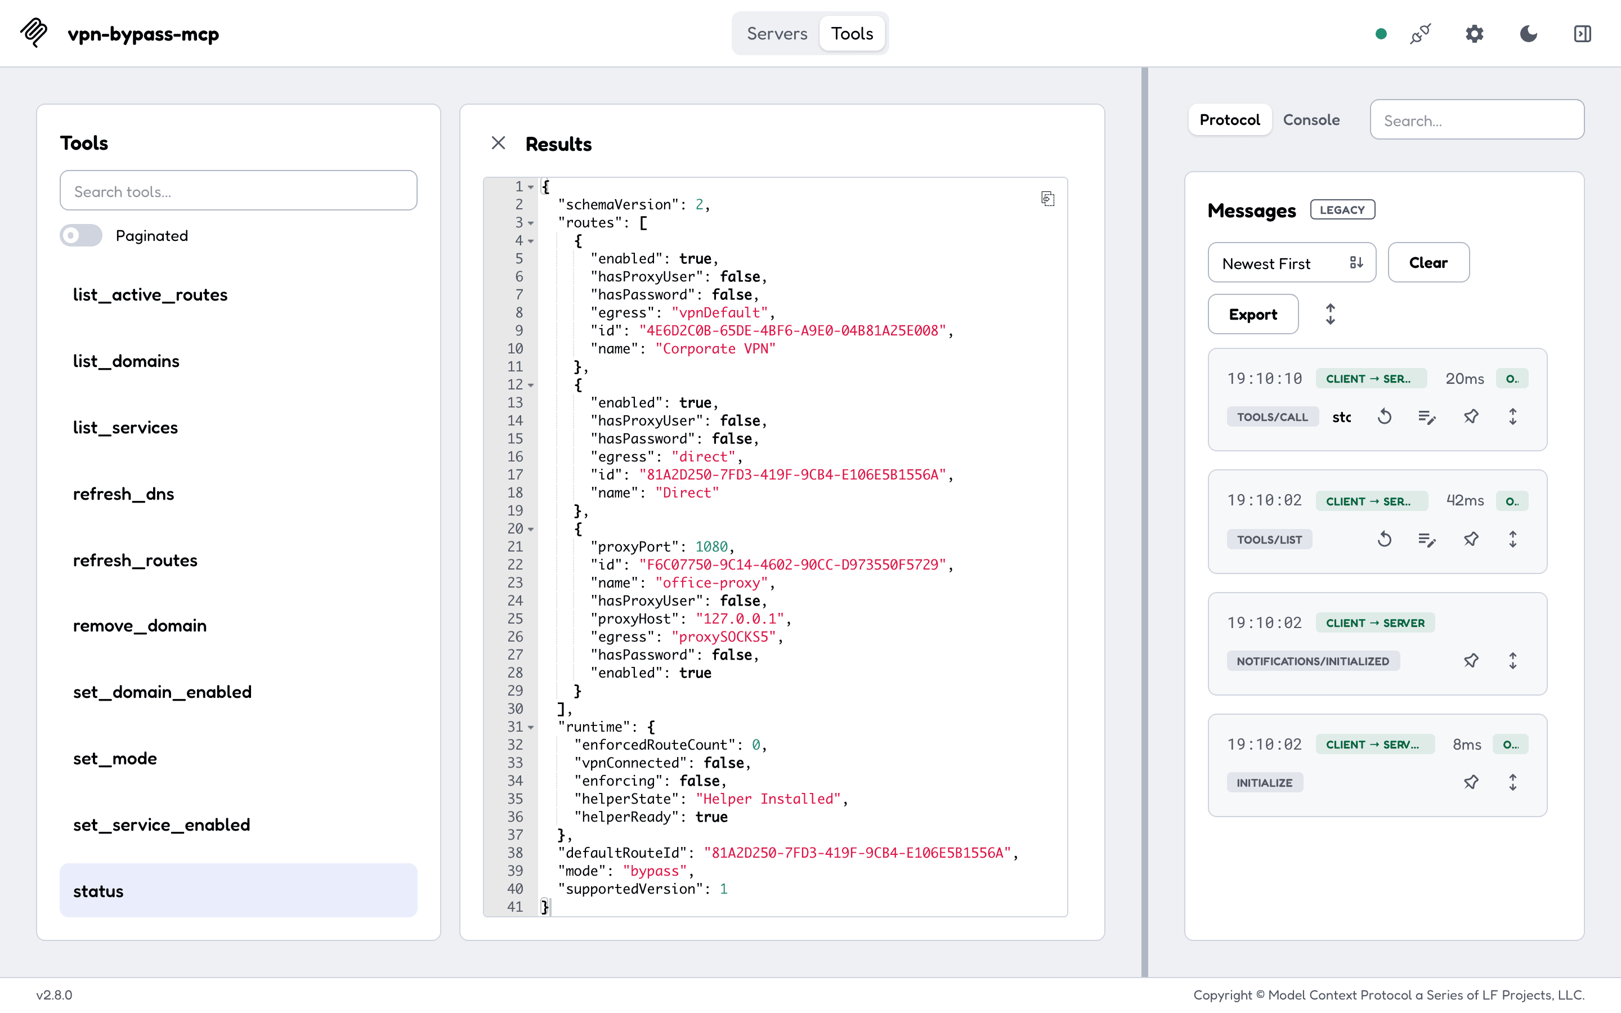The width and height of the screenshot is (1621, 1013).
Task: Clear all protocol messages
Action: [x=1428, y=263]
